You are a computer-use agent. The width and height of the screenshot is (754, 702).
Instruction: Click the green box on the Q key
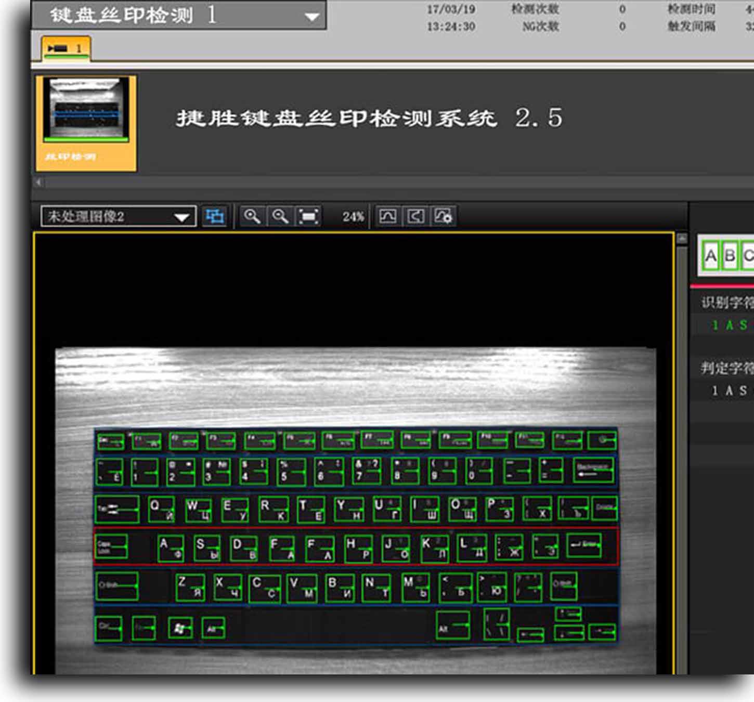161,509
